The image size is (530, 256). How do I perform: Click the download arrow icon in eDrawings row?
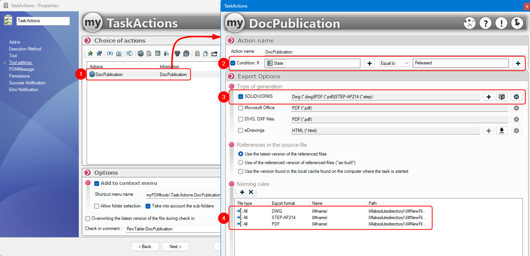(x=502, y=131)
